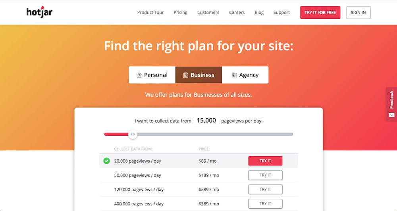Select the Agency plan tab
The image size is (397, 211).
coord(245,75)
